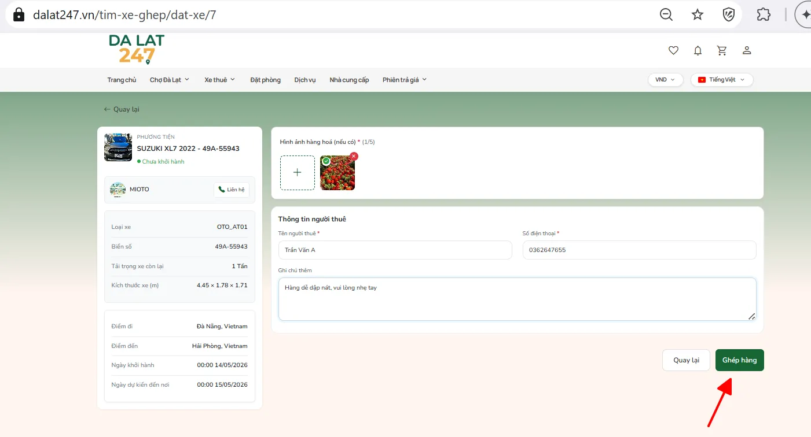Click the Liên hệ contact button
This screenshot has width=811, height=437.
click(x=232, y=190)
